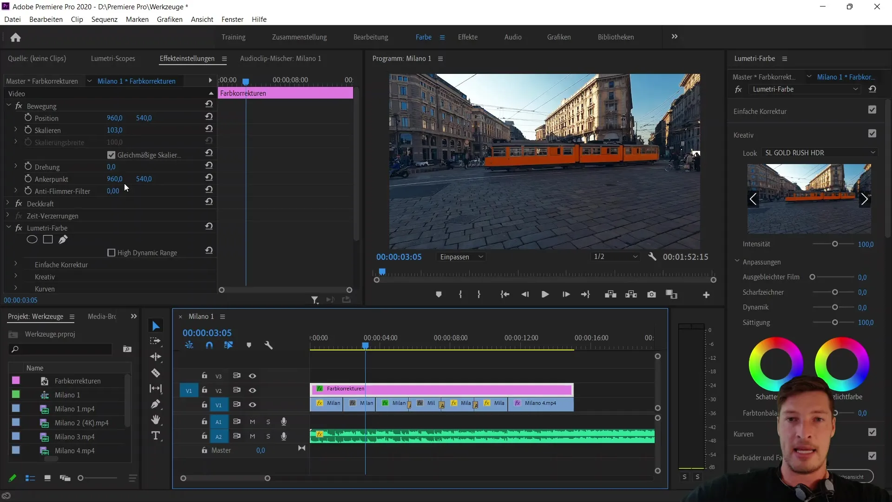Play the sequence in program monitor

[545, 295]
